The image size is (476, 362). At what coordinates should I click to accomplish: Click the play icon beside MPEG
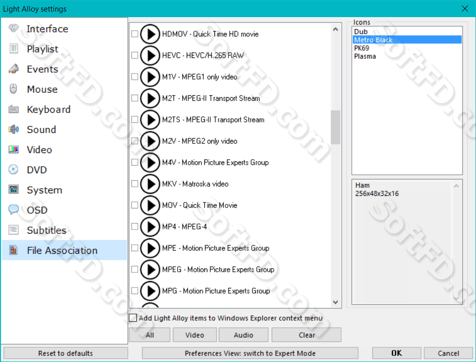pyautogui.click(x=150, y=269)
